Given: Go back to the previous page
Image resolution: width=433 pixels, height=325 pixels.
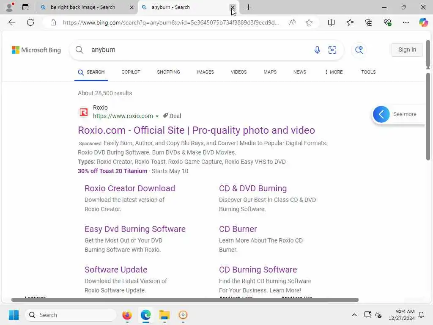Looking at the screenshot, I should [x=12, y=22].
